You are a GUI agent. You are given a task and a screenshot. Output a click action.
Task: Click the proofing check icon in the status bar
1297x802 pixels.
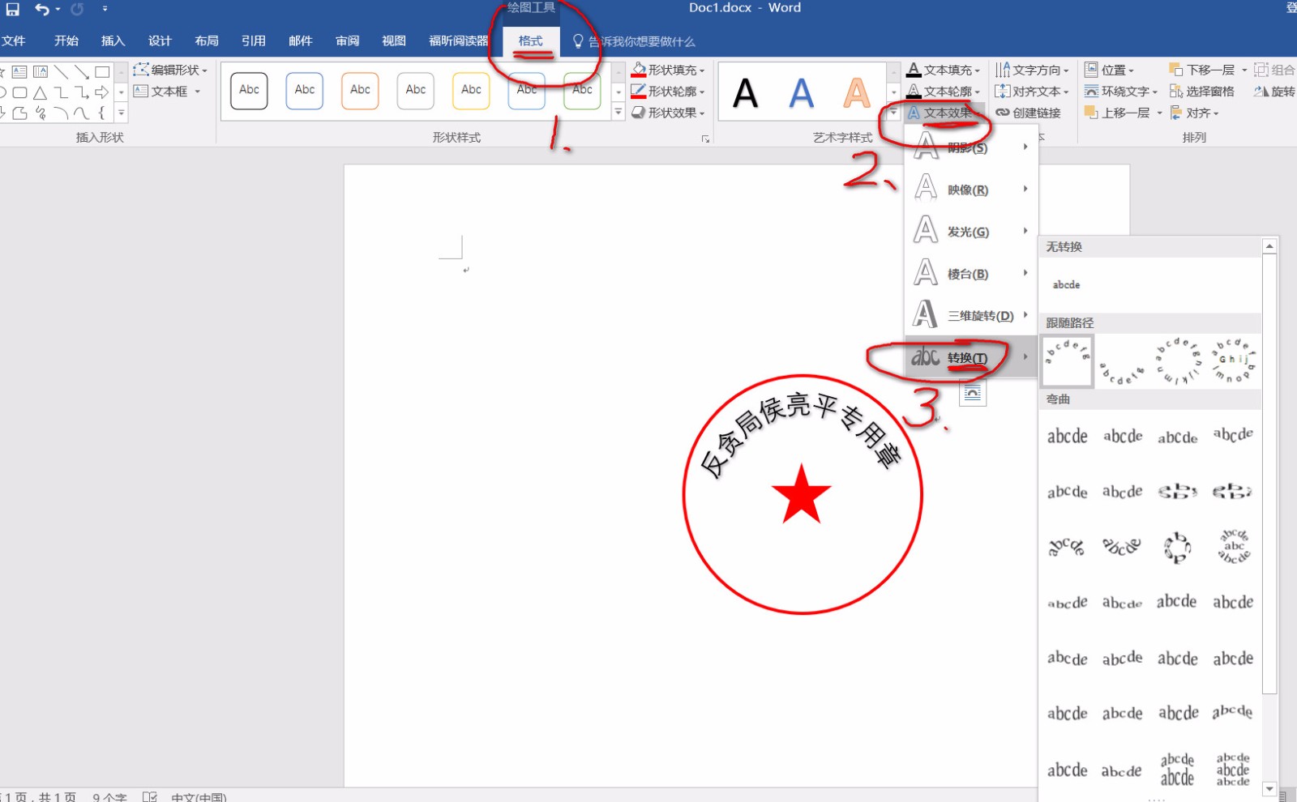(x=150, y=796)
